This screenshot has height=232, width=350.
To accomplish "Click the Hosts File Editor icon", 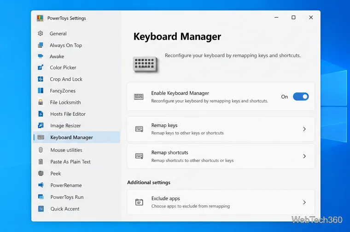I will click(x=41, y=114).
